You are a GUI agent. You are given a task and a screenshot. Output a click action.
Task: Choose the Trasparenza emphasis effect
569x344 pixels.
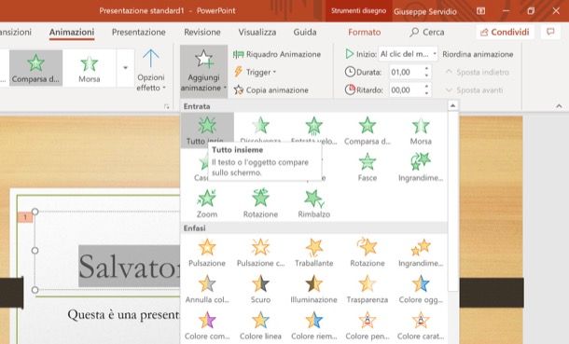(x=368, y=289)
